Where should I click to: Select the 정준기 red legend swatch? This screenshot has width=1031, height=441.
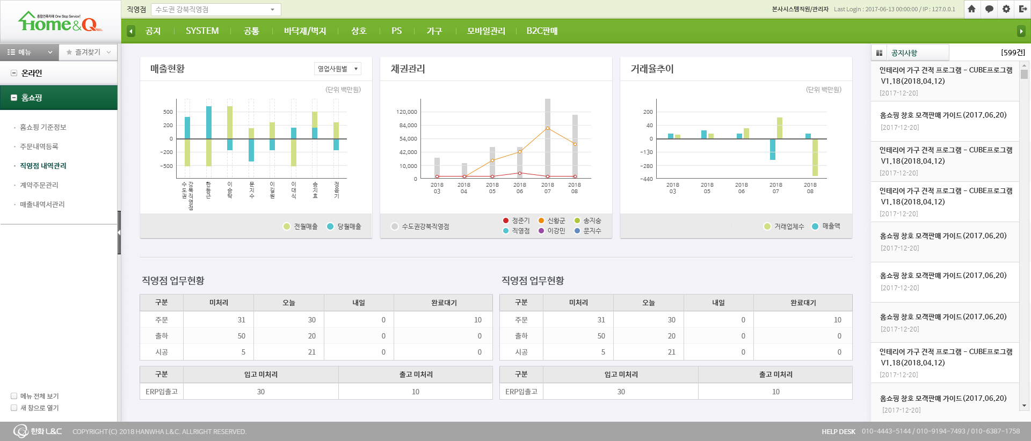[506, 220]
